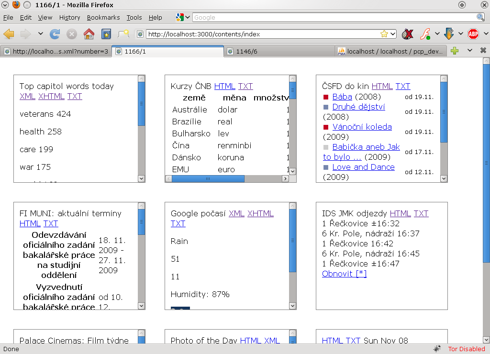Open the history dropdown next to Forward
Screen dimensions: 490x354
point(40,33)
